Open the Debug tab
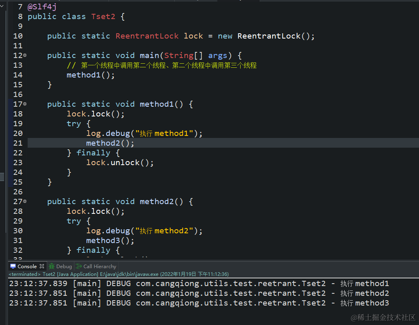Viewport: 419px width, 325px height. point(61,266)
